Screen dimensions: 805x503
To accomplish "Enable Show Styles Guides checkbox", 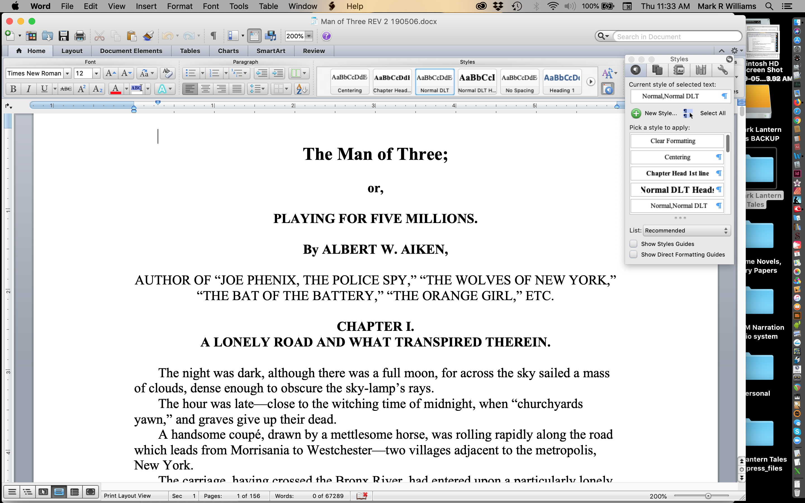I will point(633,244).
